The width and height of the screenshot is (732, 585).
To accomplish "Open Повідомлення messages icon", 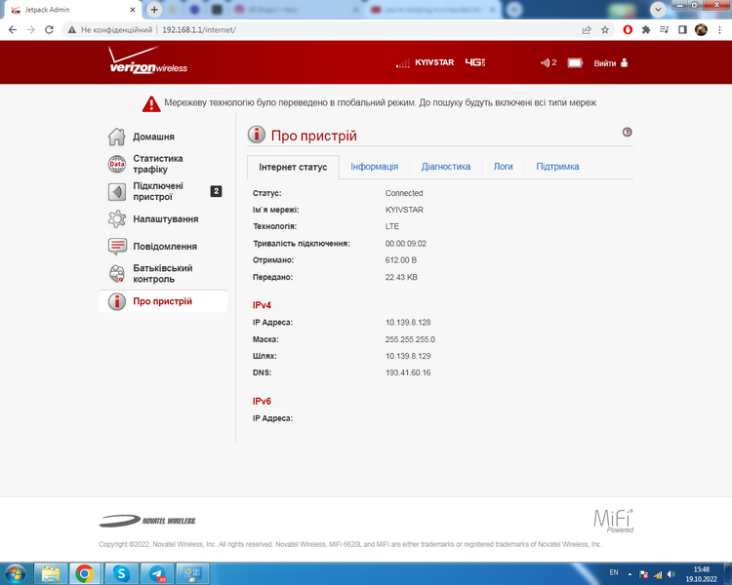I will [117, 247].
